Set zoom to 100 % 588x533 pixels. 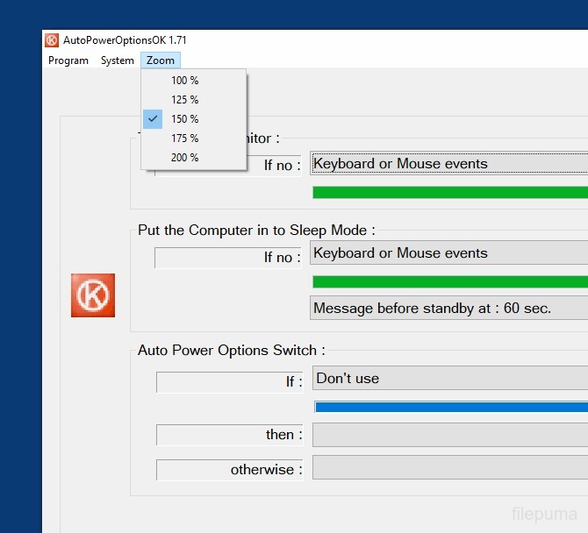185,81
